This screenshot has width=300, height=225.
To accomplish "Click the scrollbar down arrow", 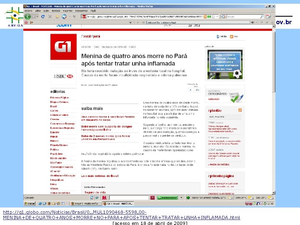I will point(274,192).
